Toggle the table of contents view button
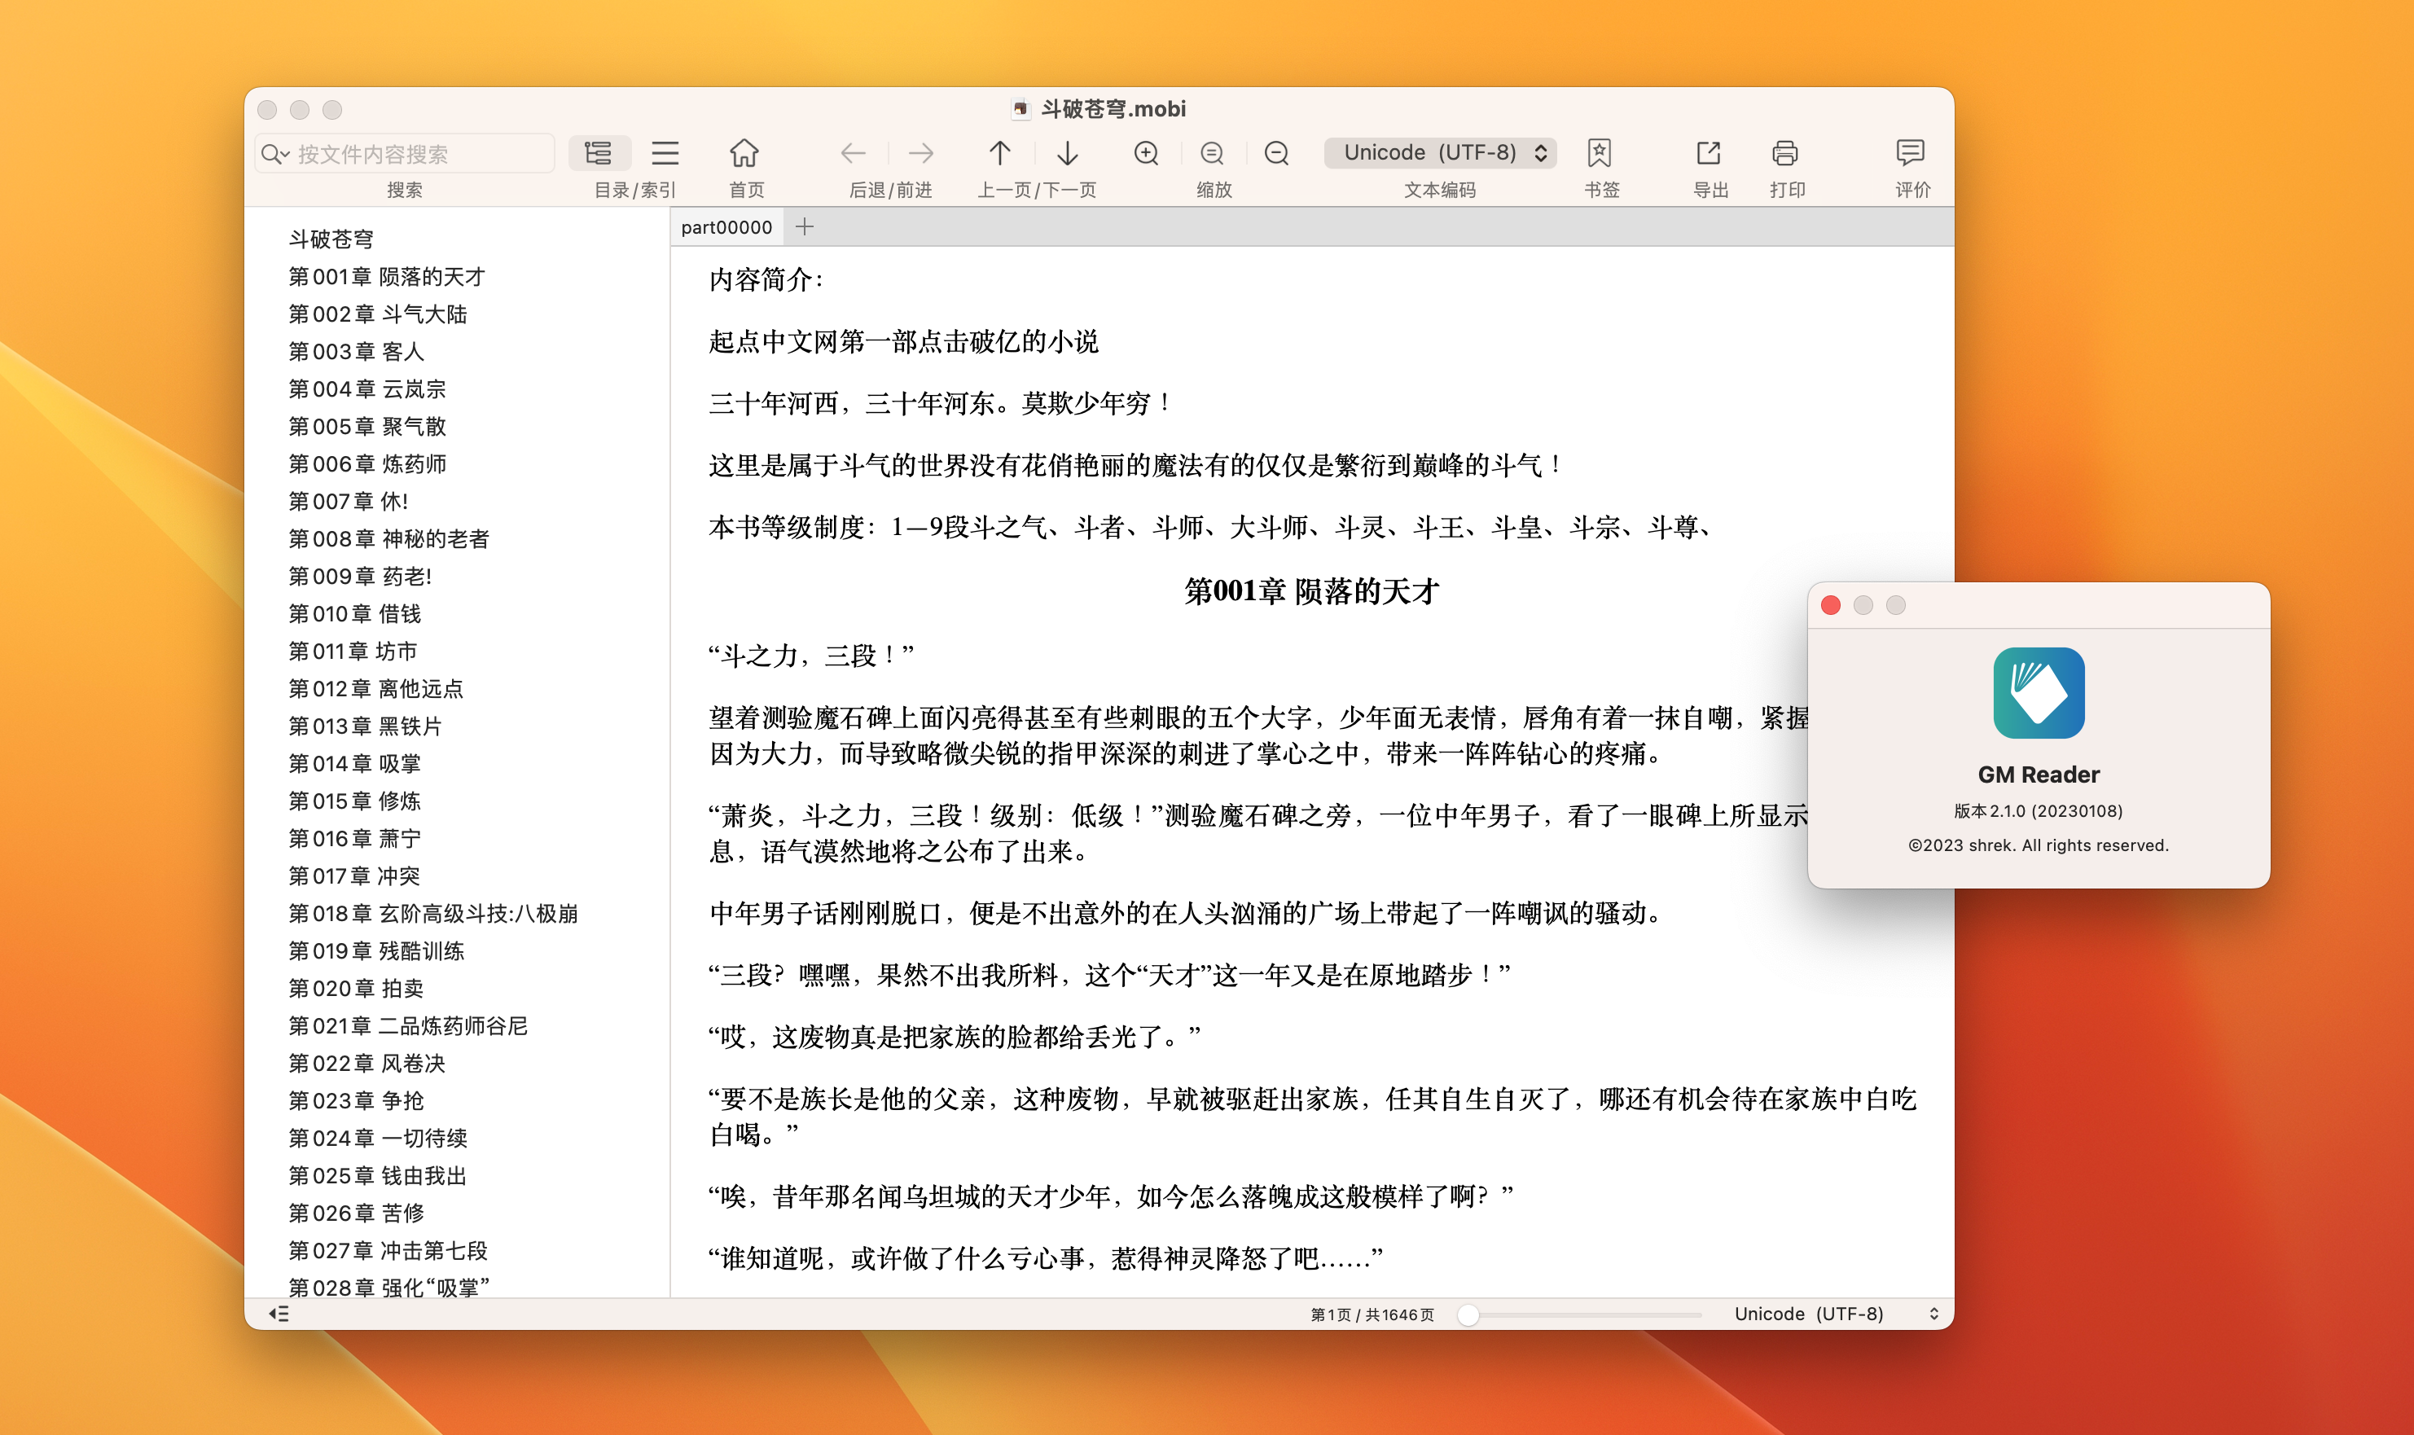This screenshot has width=2414, height=1435. (599, 153)
